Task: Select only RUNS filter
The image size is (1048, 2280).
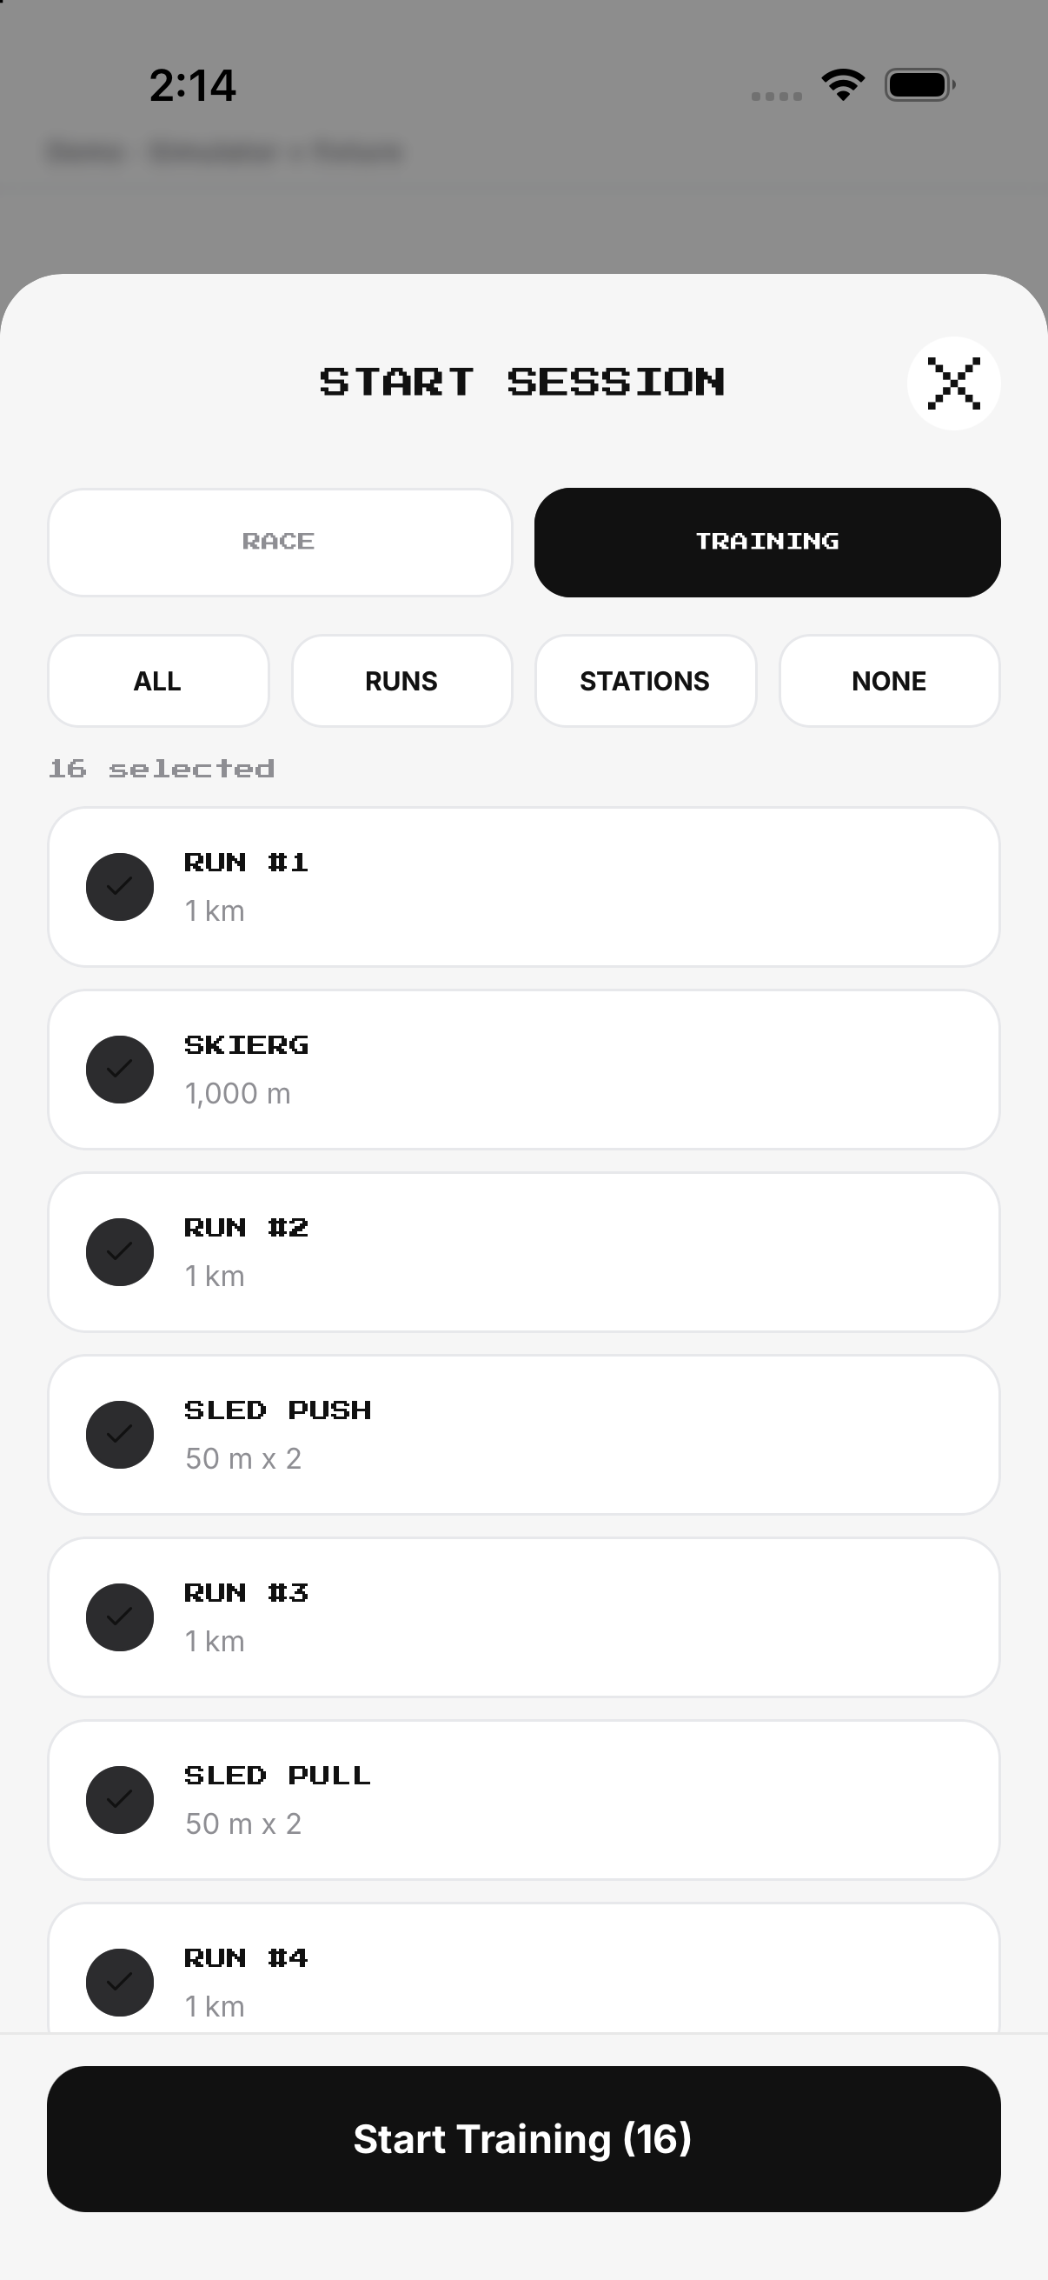Action: pos(401,681)
